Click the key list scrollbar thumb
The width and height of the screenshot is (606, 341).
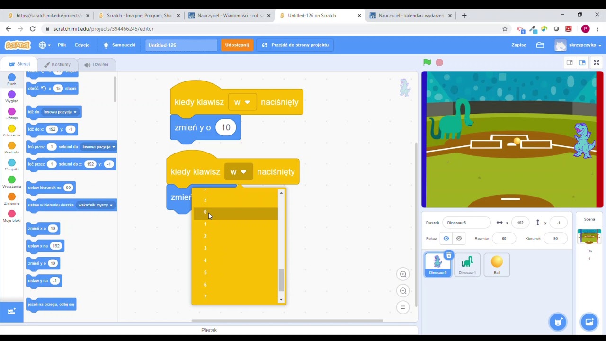281,280
